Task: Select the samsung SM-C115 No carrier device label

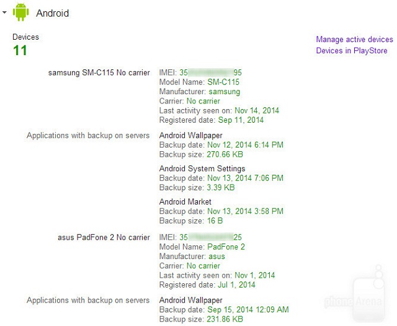Action: pos(99,73)
